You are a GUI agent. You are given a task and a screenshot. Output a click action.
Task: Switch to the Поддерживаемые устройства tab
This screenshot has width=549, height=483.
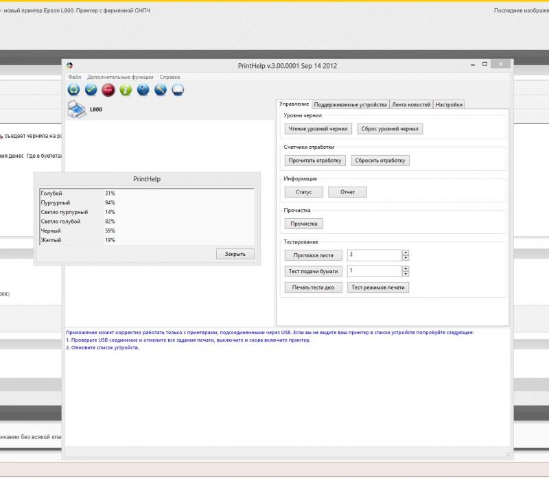click(350, 105)
